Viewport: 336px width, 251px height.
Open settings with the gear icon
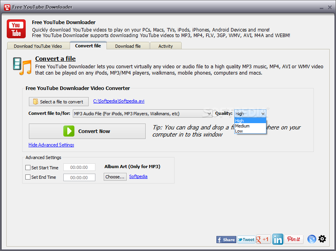click(x=322, y=239)
